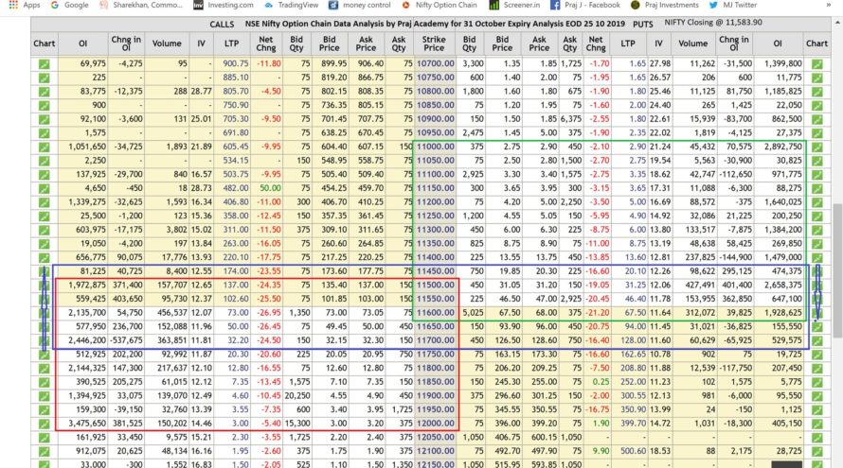
Task: Click the calls LTP column header
Action: click(232, 43)
